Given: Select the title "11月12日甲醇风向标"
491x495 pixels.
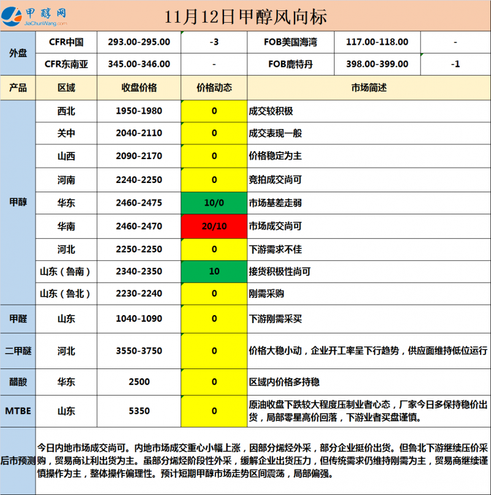Looking at the screenshot, I should 245,17.
